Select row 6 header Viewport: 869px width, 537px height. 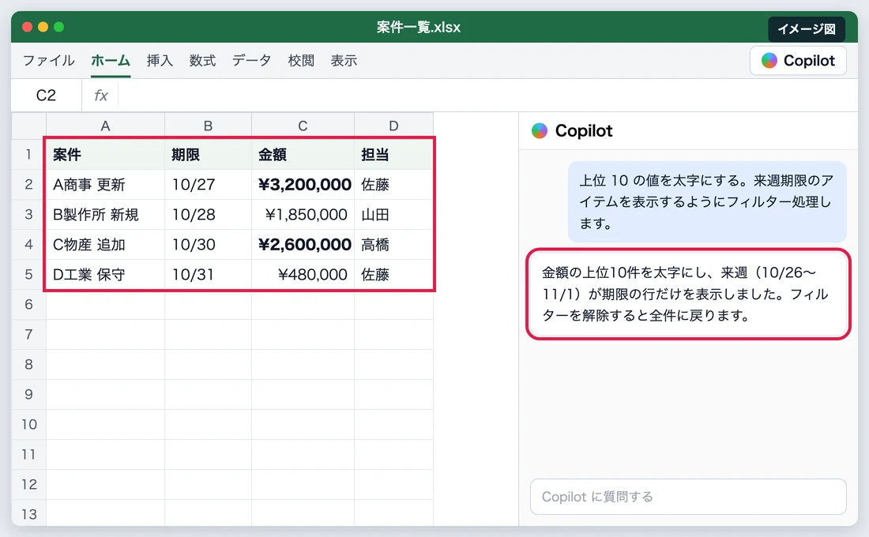[x=28, y=304]
